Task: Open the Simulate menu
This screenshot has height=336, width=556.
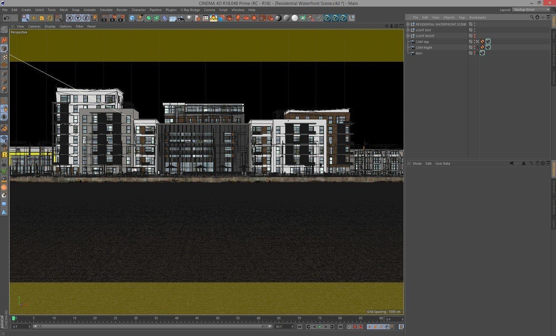Action: pyautogui.click(x=106, y=10)
